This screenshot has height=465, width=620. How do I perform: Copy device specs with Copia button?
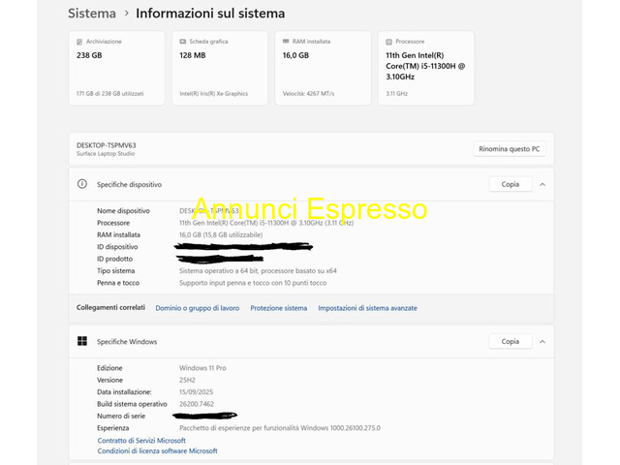point(510,184)
